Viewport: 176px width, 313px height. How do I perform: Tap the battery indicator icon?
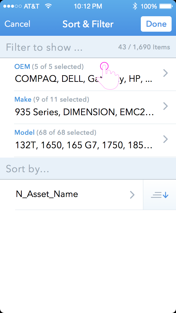[x=165, y=6]
